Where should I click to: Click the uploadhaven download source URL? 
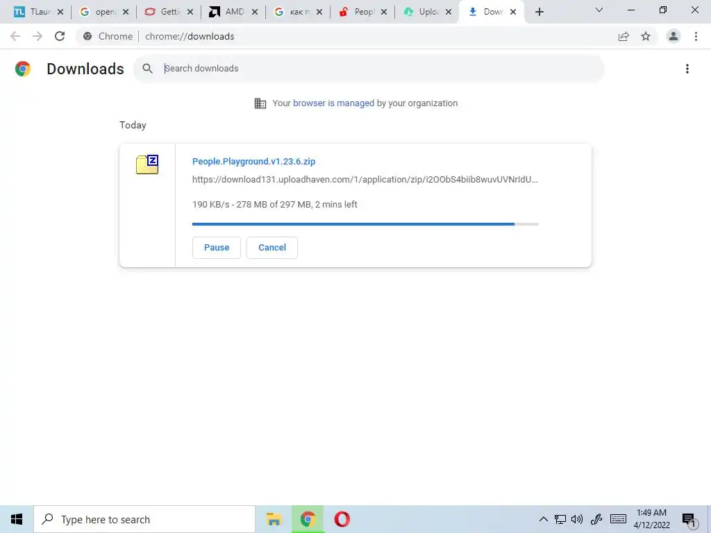365,180
